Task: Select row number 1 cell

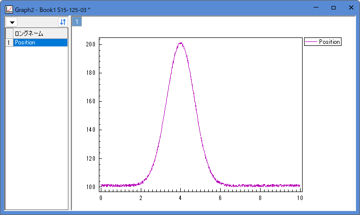Action: pos(9,43)
